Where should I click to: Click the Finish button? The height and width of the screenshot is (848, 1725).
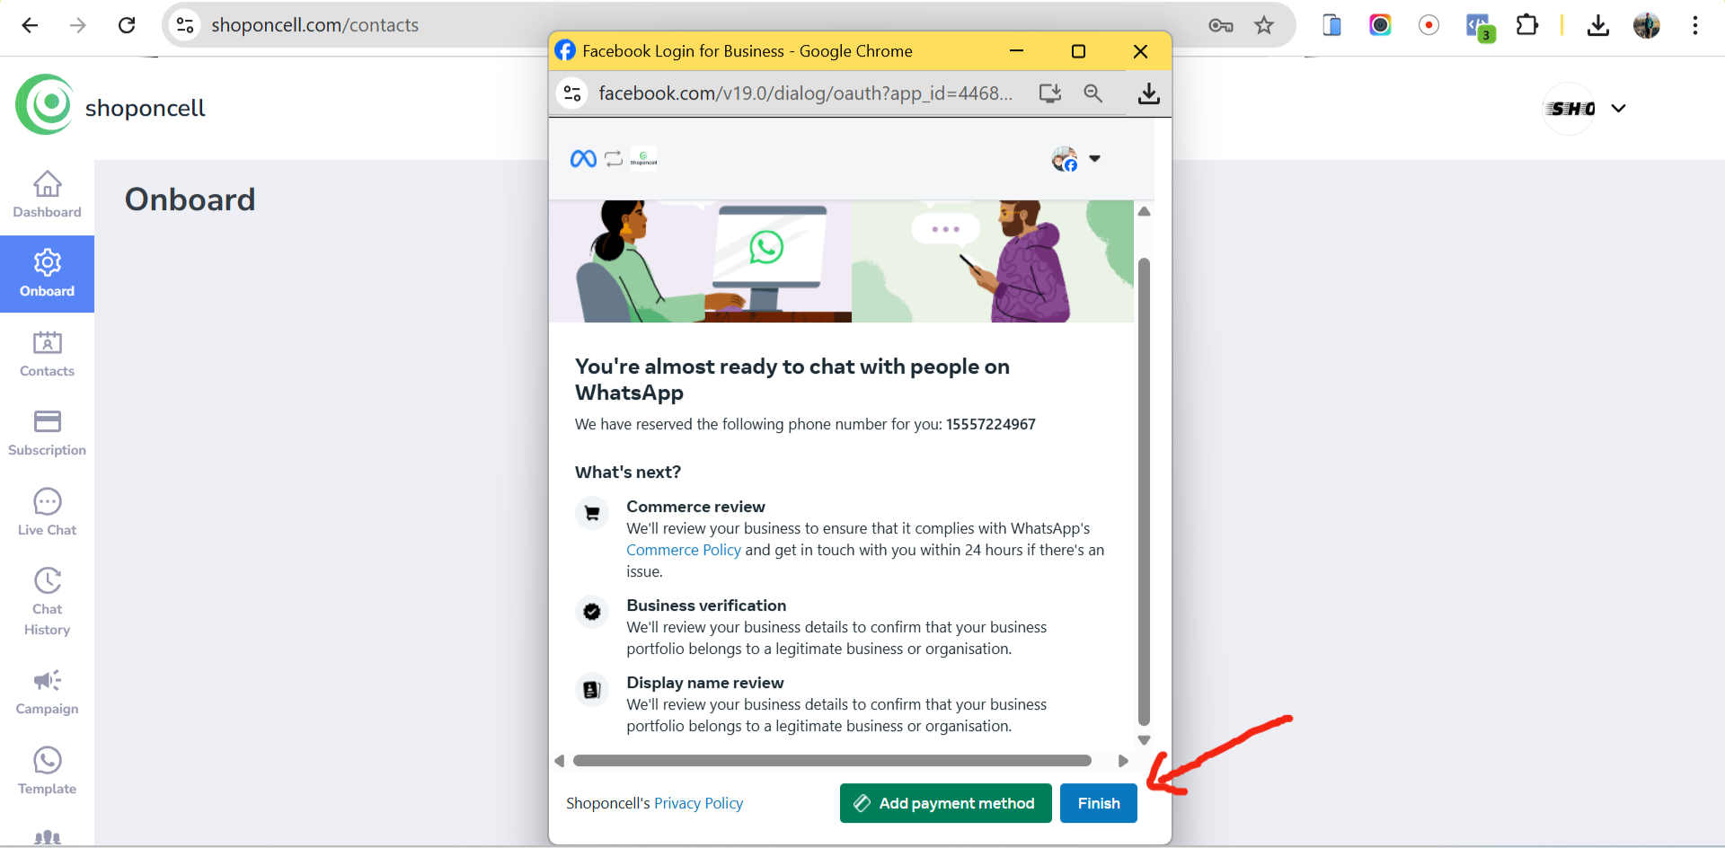[1098, 803]
